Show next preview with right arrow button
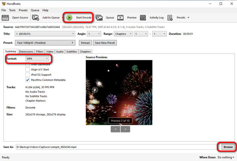Image resolution: width=237 pixels, height=161 pixels. 125,129
